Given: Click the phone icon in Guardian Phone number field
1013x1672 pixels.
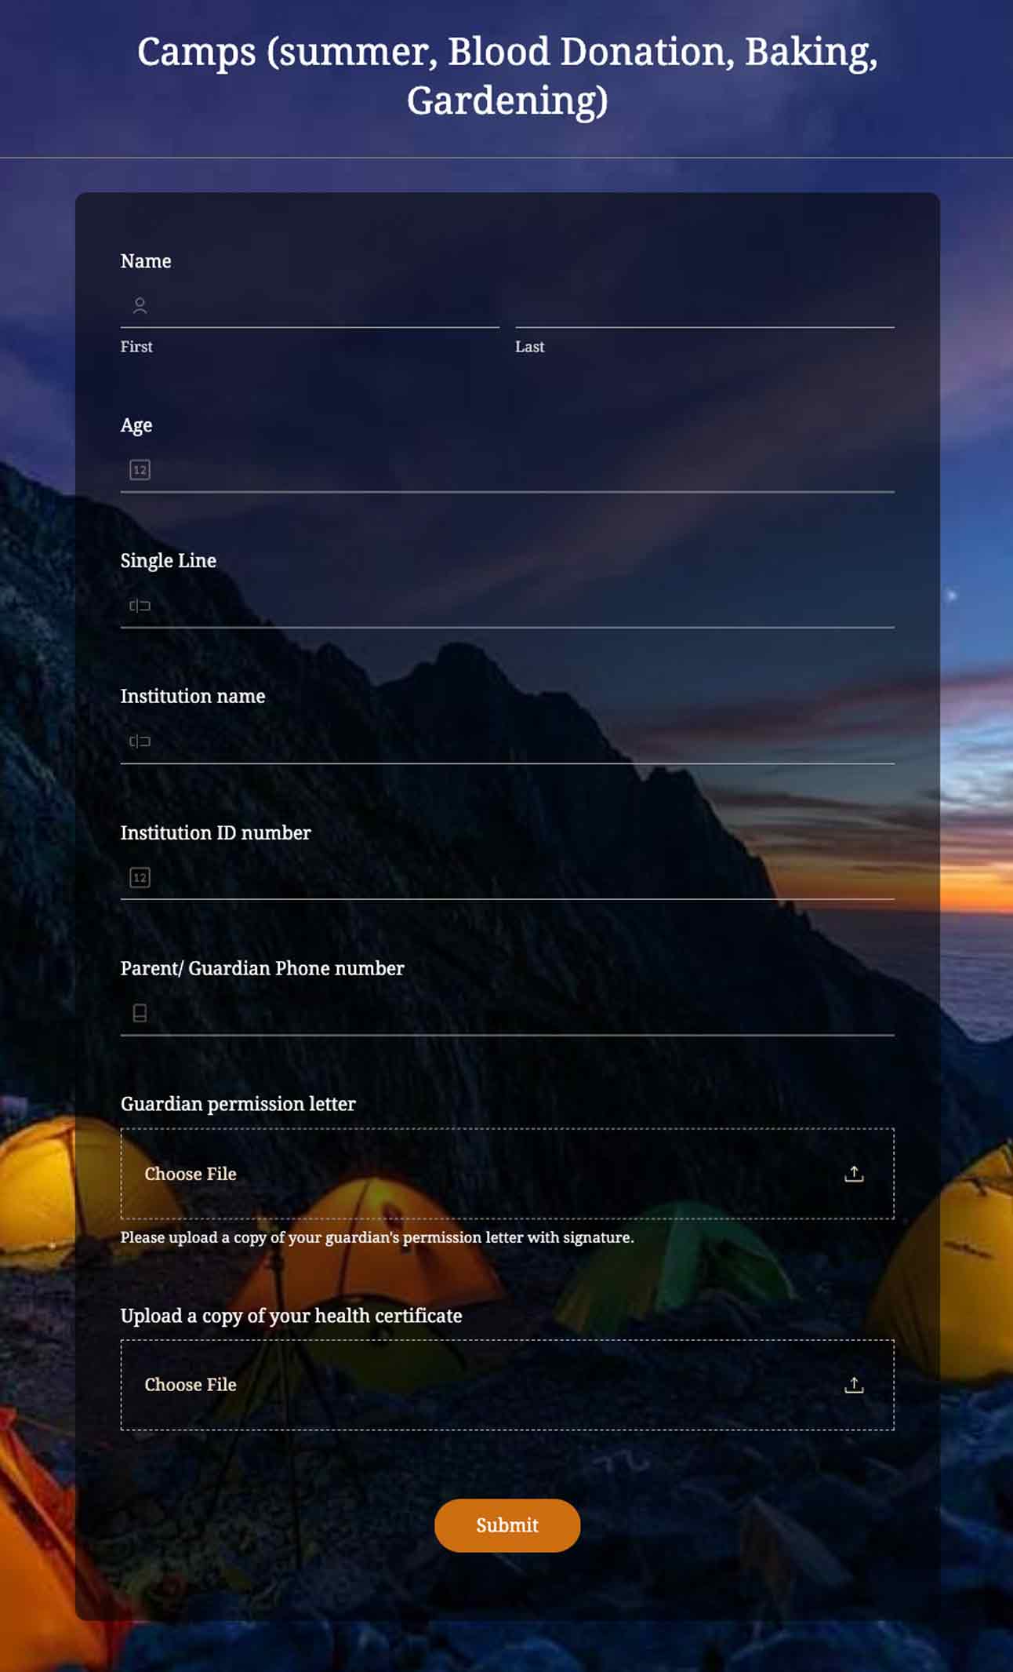Looking at the screenshot, I should [140, 1013].
